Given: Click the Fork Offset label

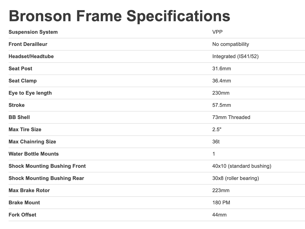Looking at the screenshot, I should coord(22,215).
